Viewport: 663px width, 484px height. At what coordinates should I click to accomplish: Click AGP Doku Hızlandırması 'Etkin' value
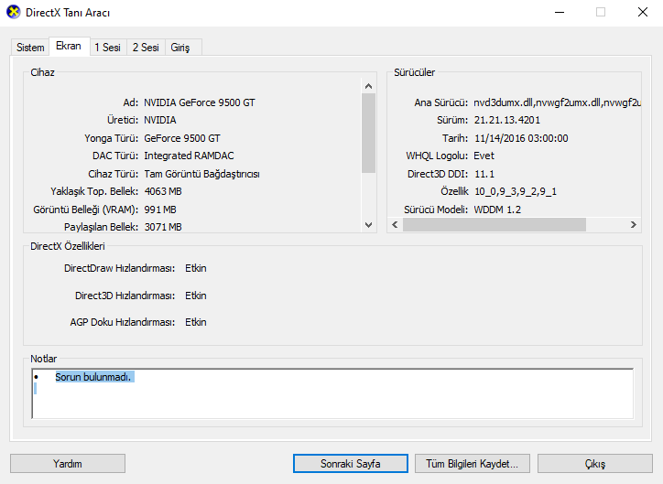196,322
